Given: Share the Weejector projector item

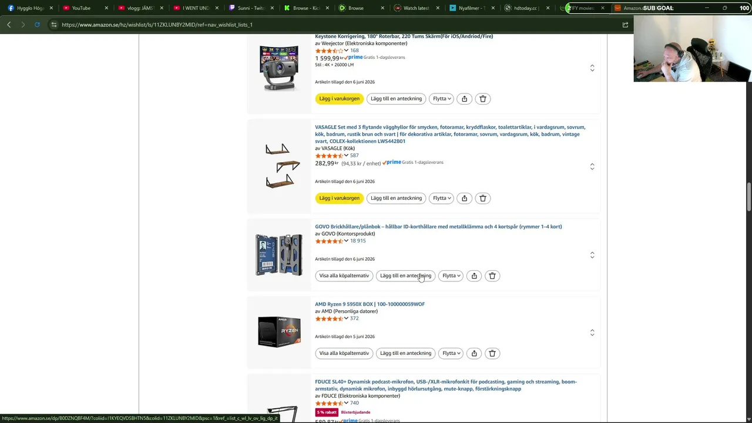Looking at the screenshot, I should 464,99.
